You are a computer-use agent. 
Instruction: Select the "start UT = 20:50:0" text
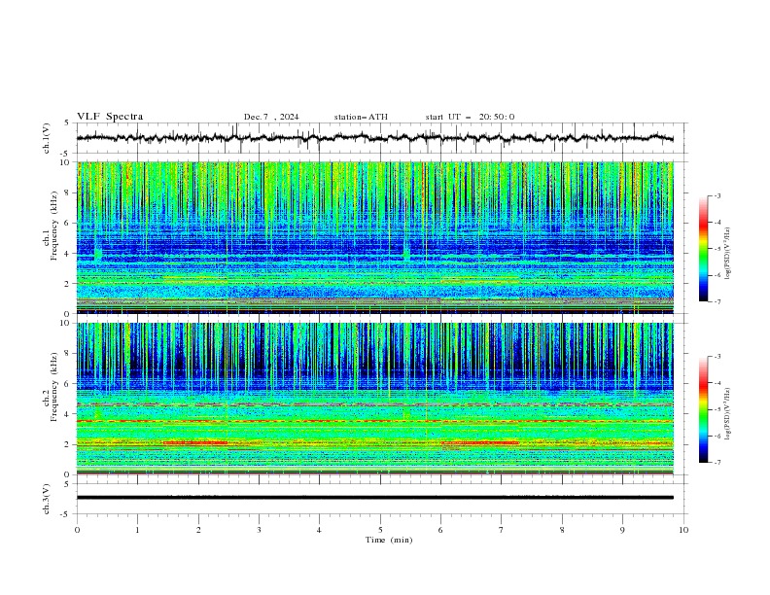pos(470,117)
